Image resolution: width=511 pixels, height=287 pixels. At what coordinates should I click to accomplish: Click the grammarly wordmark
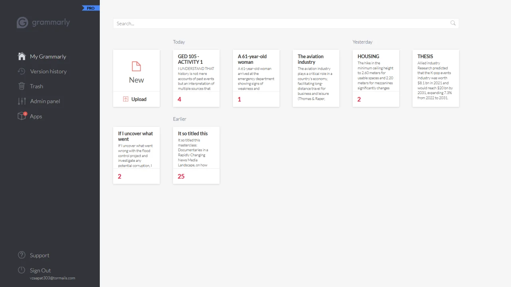pos(51,22)
